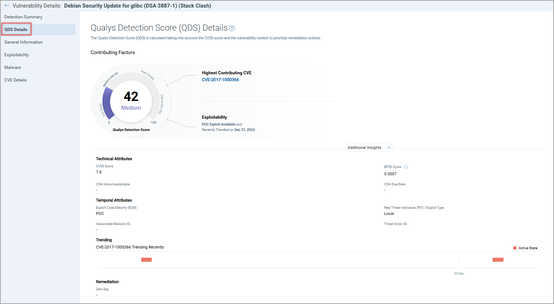This screenshot has width=554, height=304.
Task: Click help icon next to QDS Details heading
Action: tap(232, 28)
